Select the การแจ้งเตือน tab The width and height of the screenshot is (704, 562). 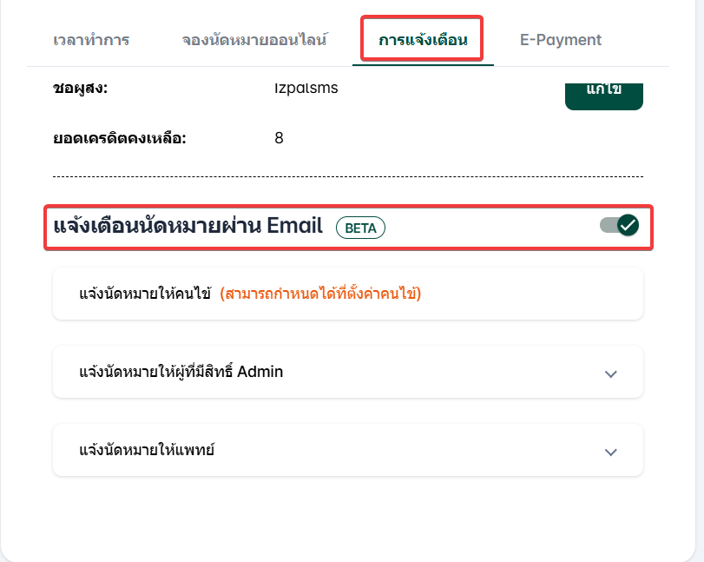423,40
